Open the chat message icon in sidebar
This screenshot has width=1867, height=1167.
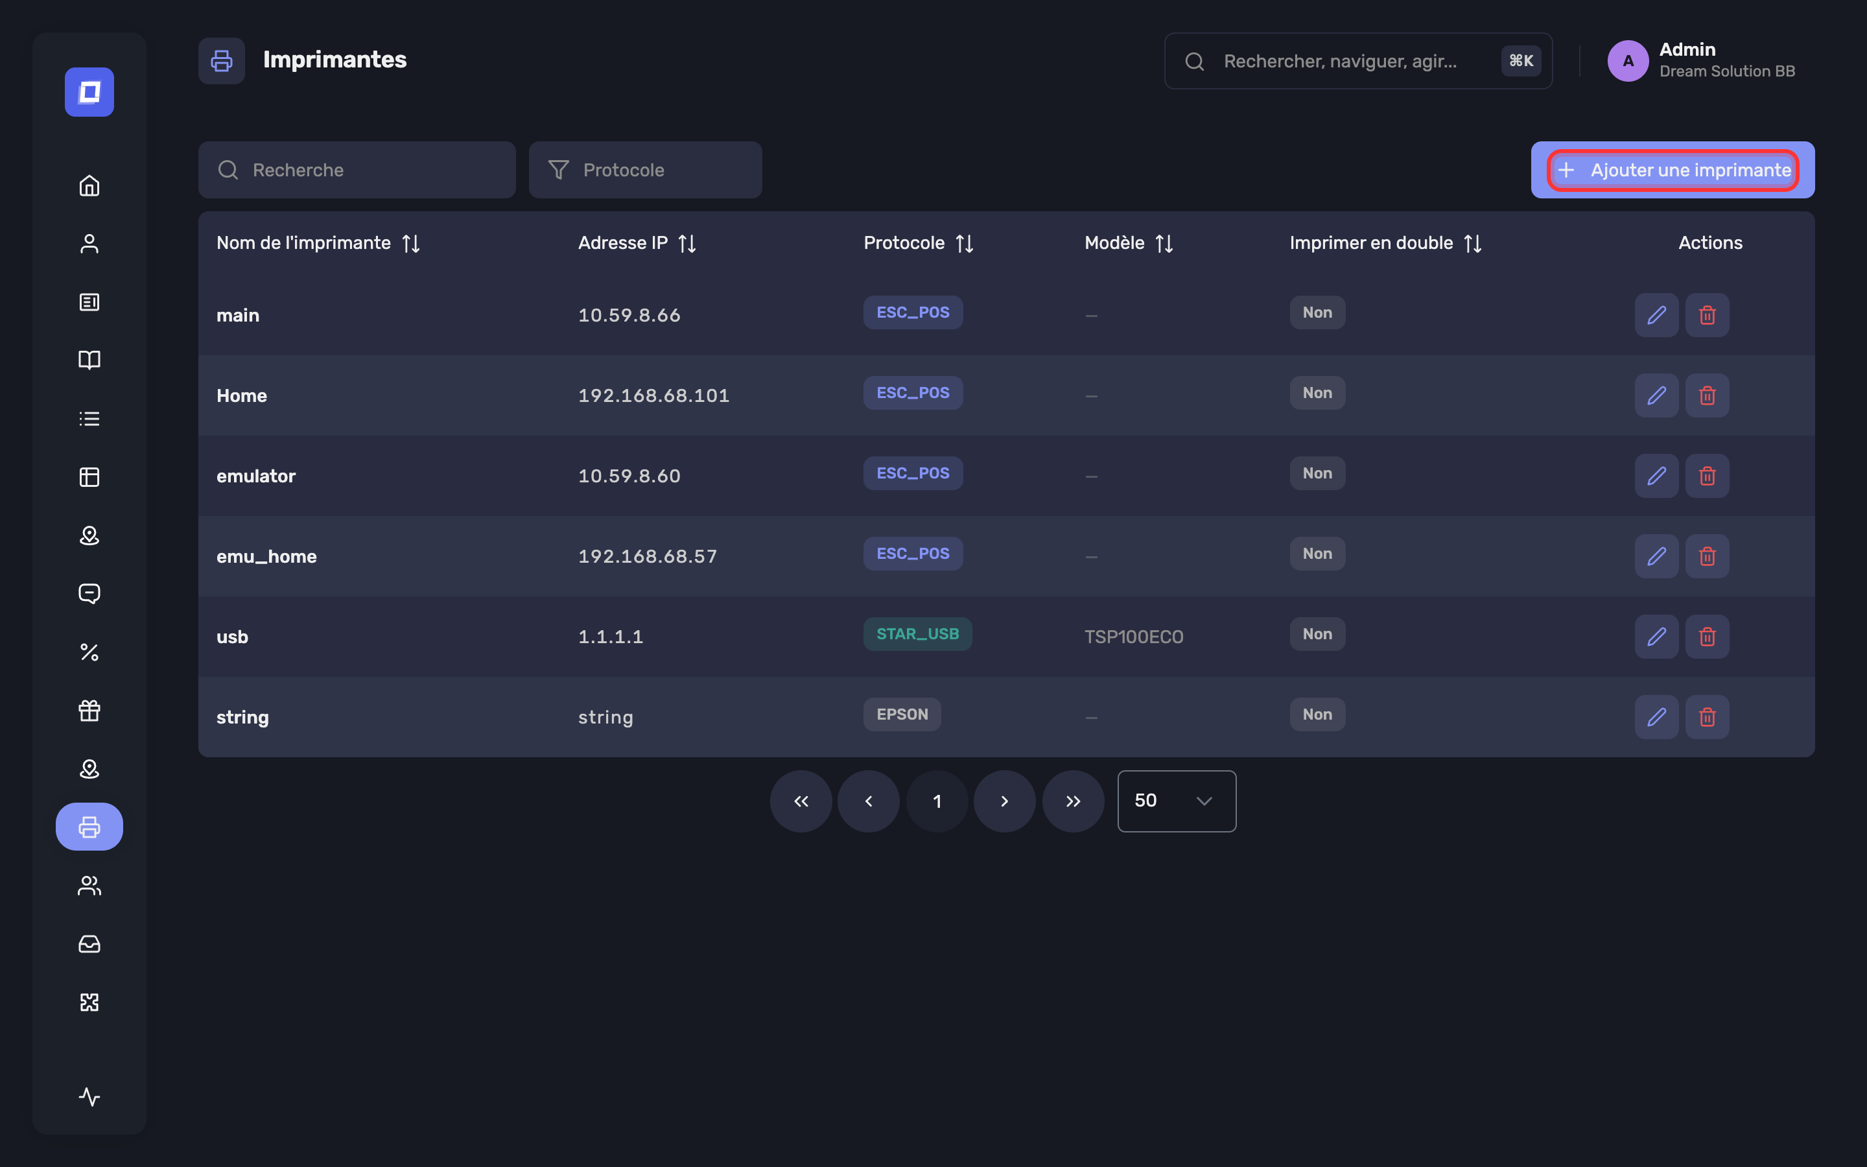click(89, 593)
